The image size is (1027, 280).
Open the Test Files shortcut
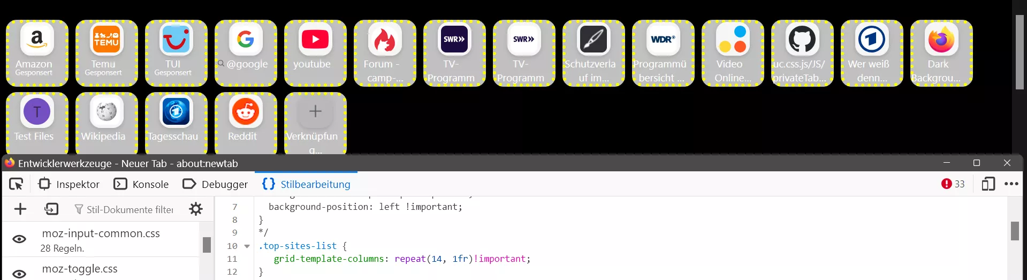[37, 123]
